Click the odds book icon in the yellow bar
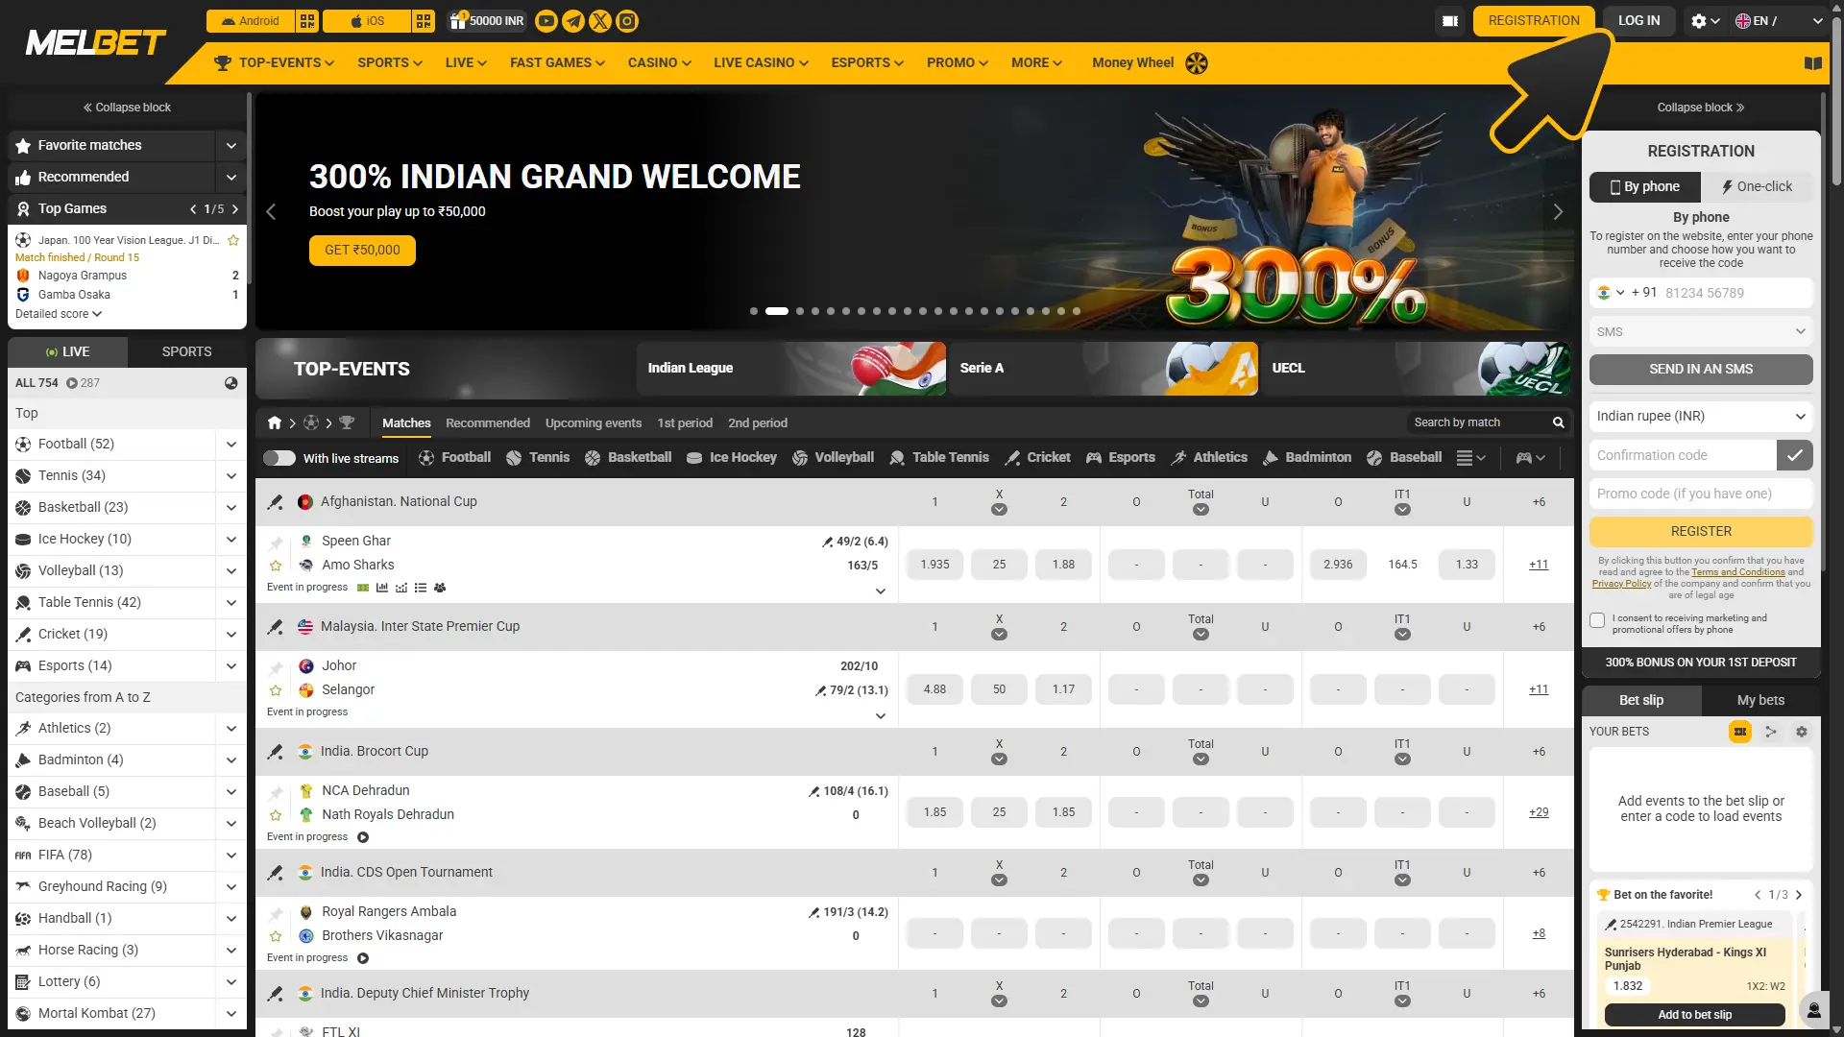Screen dimensions: 1844x1037 1812,63
